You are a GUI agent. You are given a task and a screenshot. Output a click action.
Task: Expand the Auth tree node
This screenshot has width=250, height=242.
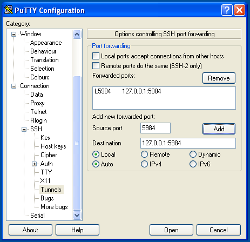pyautogui.click(x=34, y=164)
